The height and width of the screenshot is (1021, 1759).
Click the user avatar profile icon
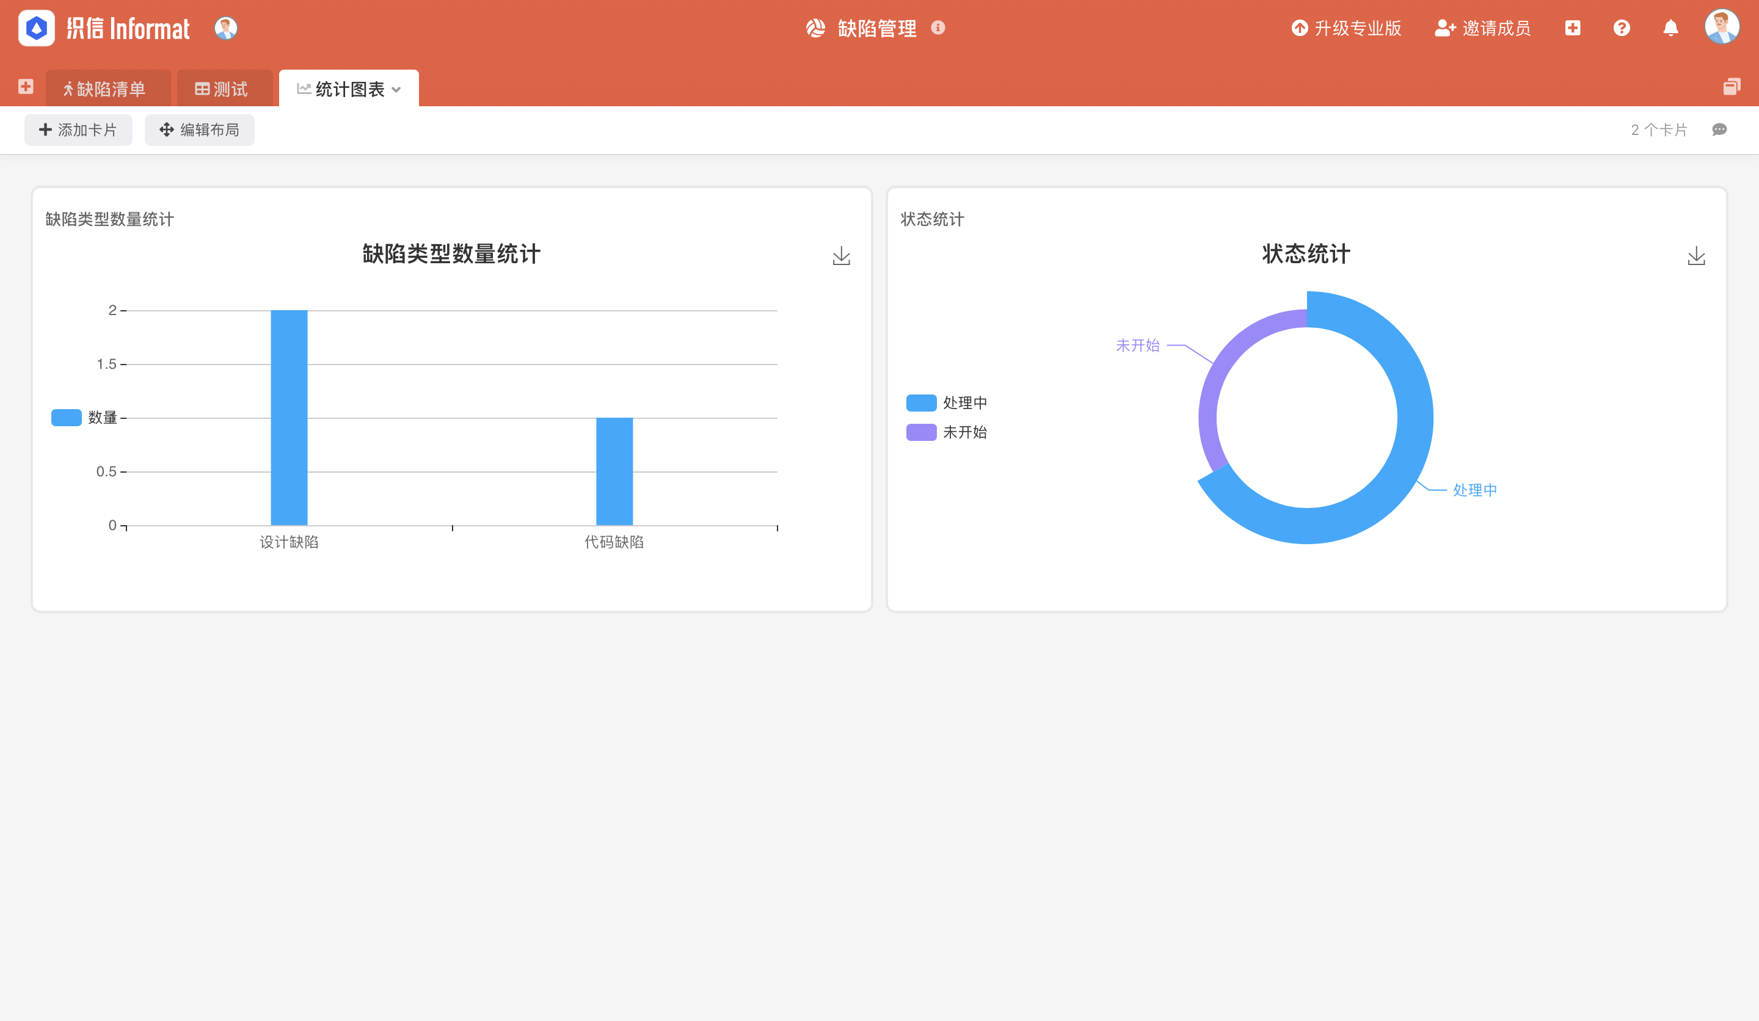coord(1722,27)
